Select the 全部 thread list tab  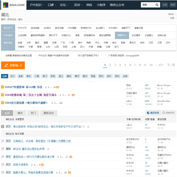point(7,113)
